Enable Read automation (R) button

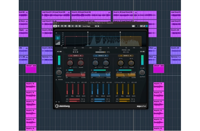[x=62, y=26]
